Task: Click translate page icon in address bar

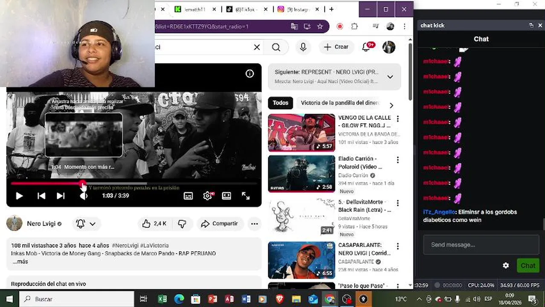Action: click(294, 26)
